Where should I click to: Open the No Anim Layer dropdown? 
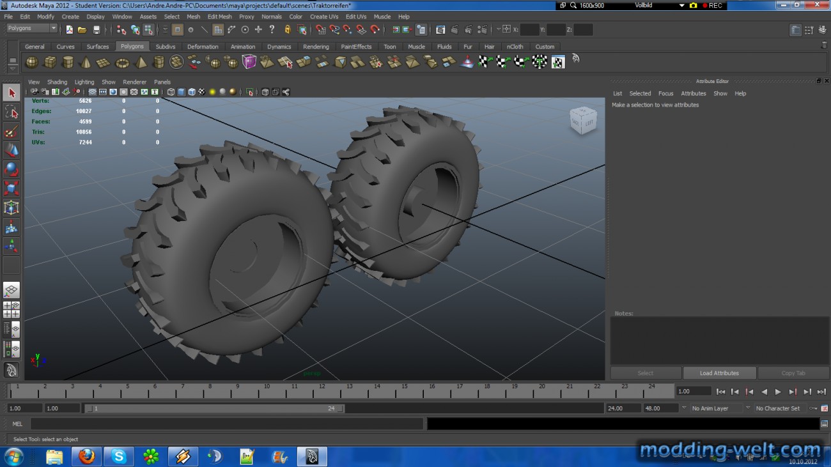(716, 408)
